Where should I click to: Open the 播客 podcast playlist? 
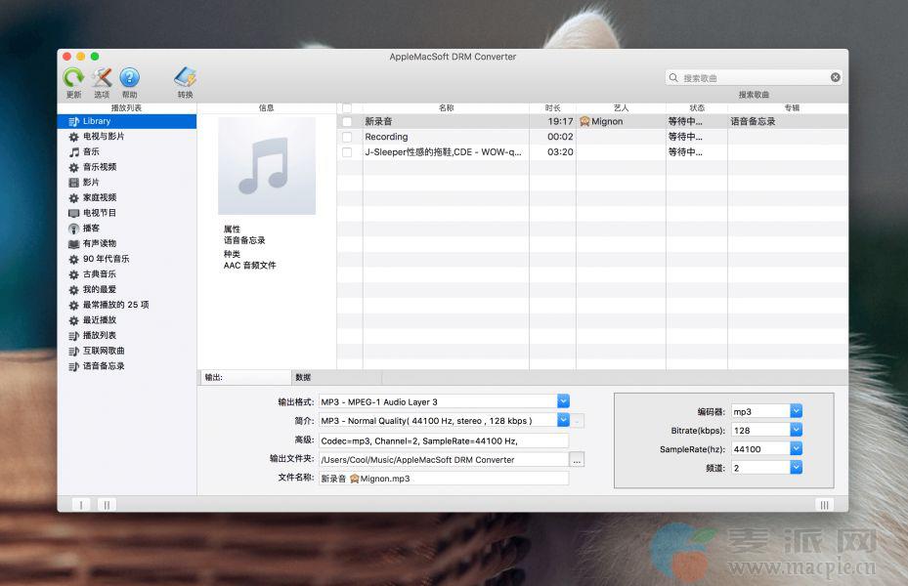point(91,228)
